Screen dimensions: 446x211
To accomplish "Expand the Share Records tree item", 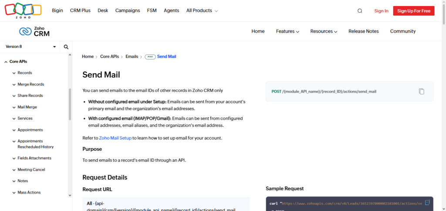I will point(14,96).
